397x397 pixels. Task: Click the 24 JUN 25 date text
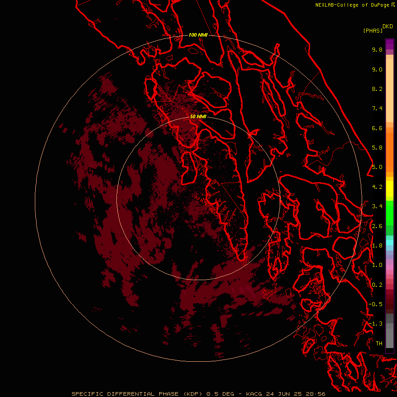coord(285,394)
